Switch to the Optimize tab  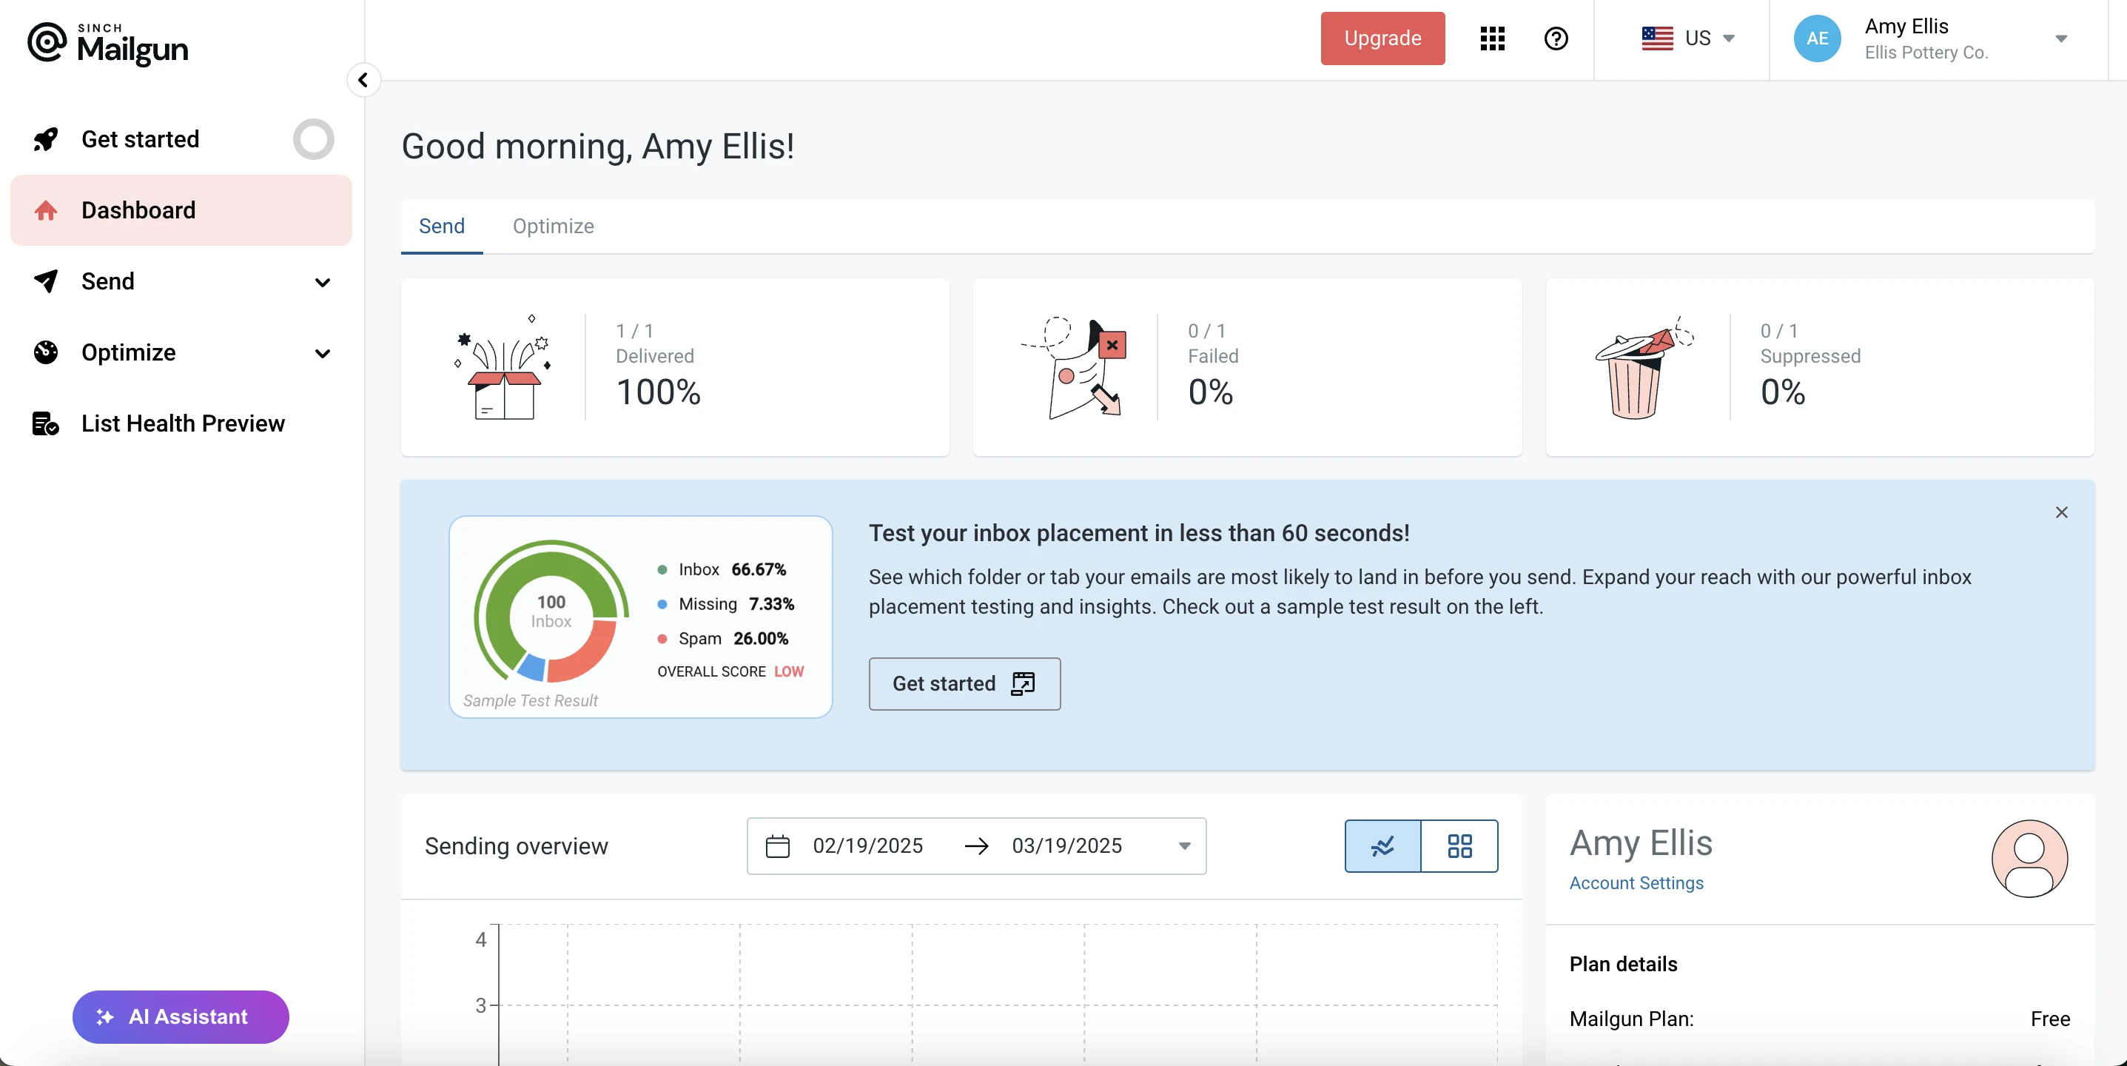click(x=552, y=227)
